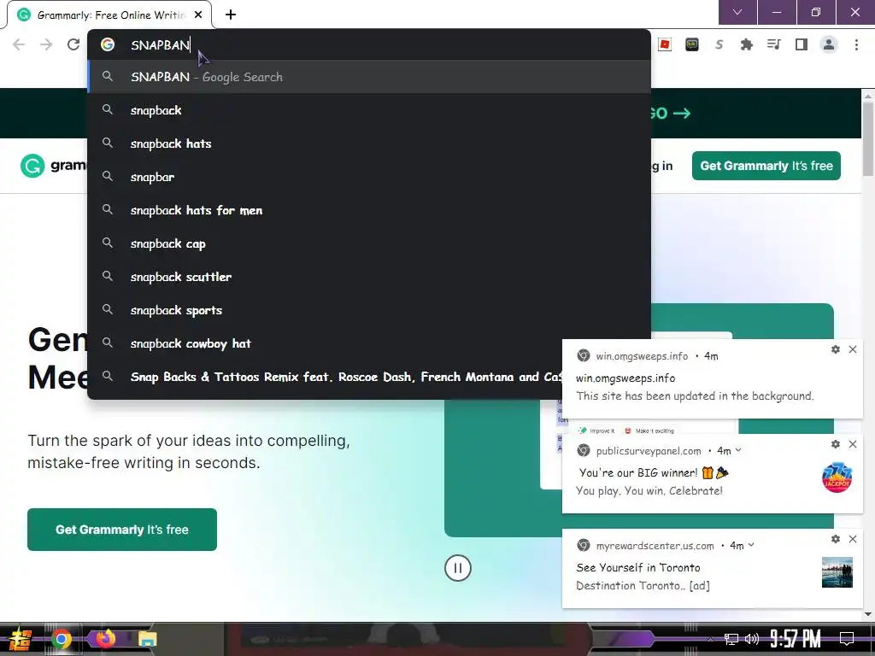Click the Jackpot thumbnail in BIG winner notification
Screen dimensions: 875x656
837,477
